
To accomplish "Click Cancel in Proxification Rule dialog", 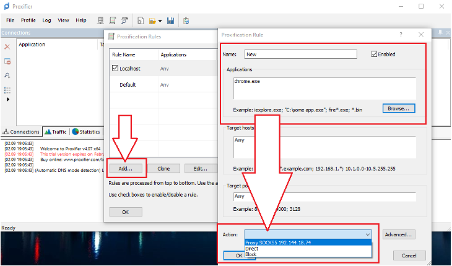I will (409, 255).
